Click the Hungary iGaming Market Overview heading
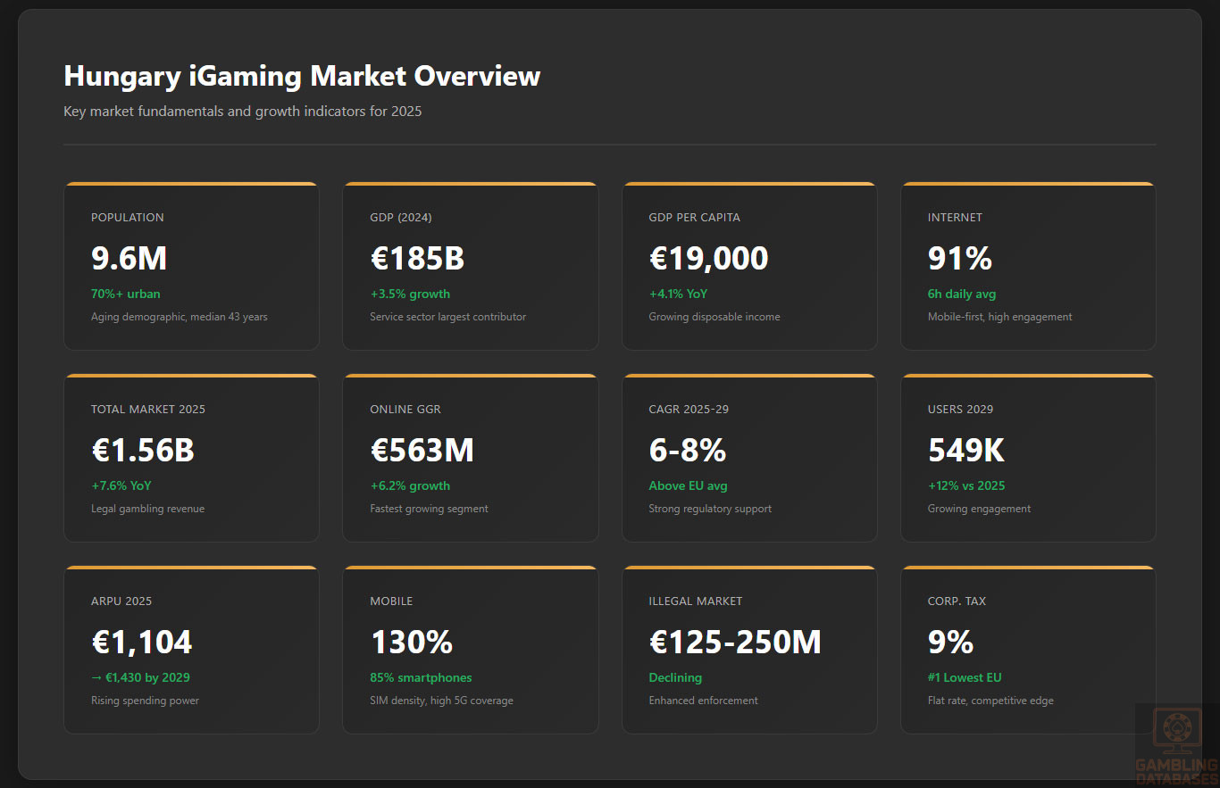The image size is (1220, 788). (x=302, y=76)
